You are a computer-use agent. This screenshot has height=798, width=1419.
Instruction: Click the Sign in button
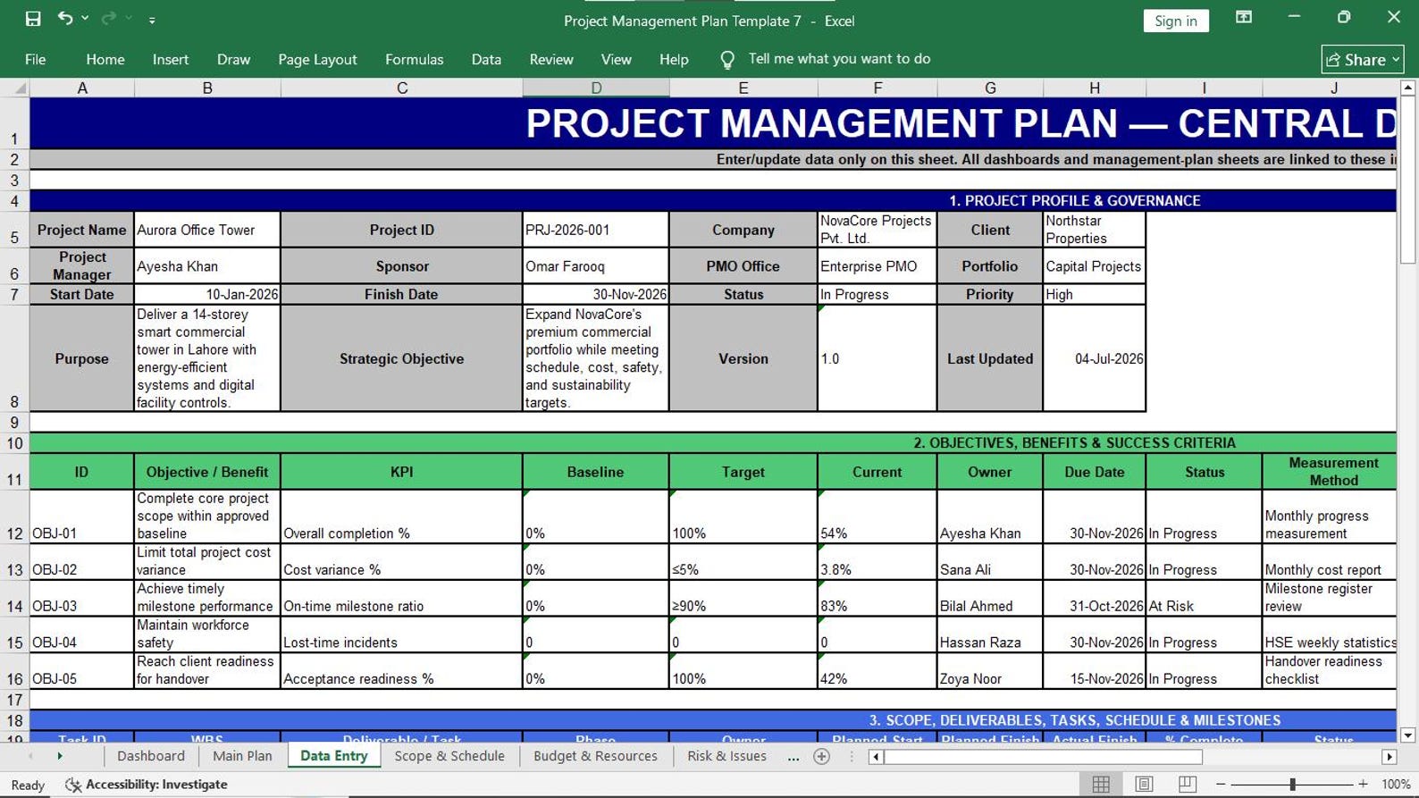pos(1175,21)
